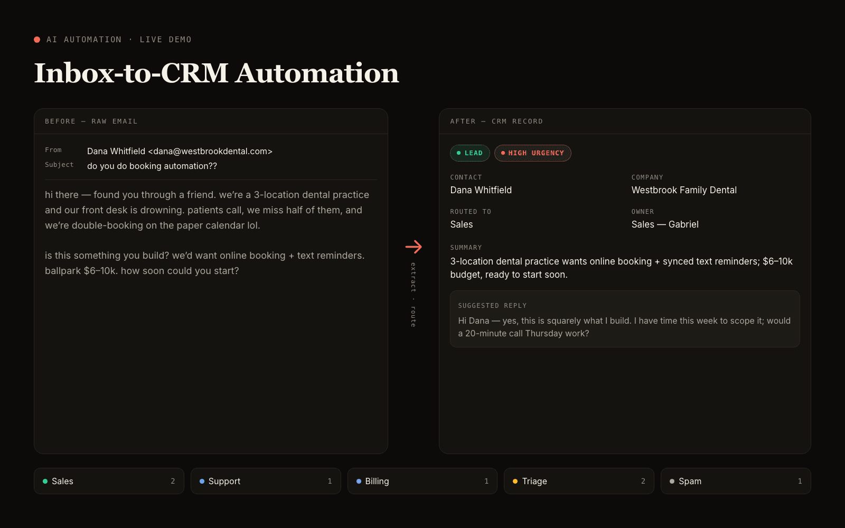Click the 'Before — Raw Email' panel header
The image size is (845, 528).
[x=211, y=121]
